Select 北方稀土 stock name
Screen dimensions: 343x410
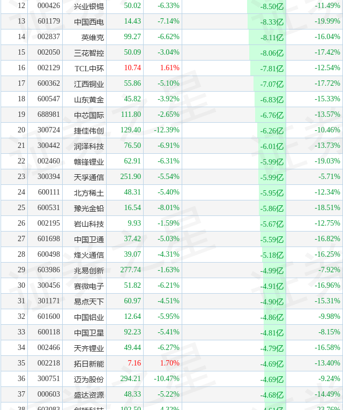click(x=89, y=192)
